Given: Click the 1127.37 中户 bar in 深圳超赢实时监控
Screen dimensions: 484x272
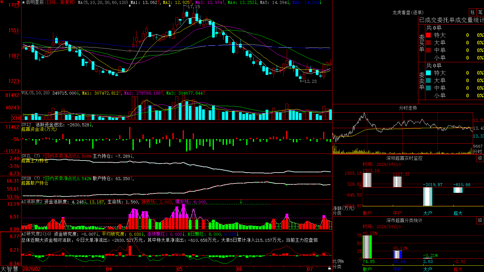Looking at the screenshot, I should 397,182.
